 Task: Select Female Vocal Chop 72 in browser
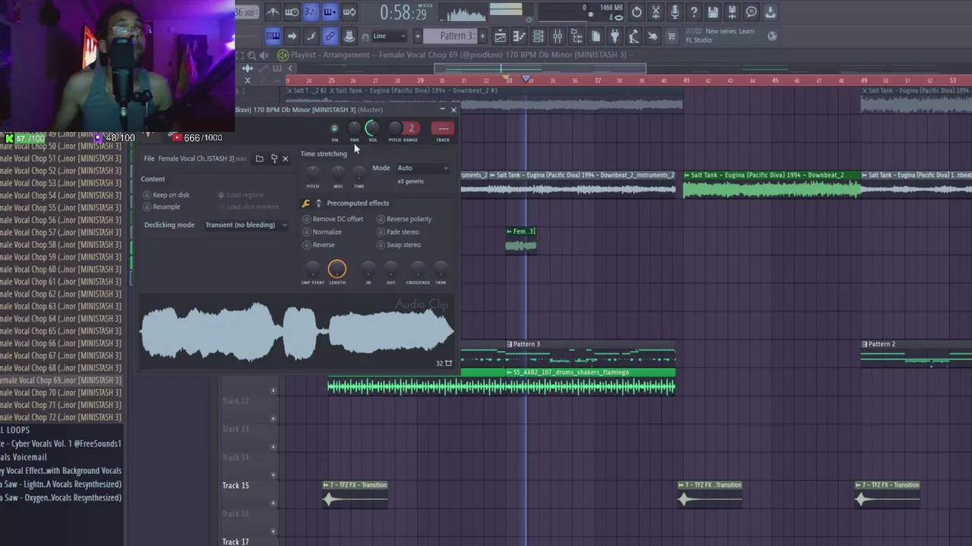[61, 417]
